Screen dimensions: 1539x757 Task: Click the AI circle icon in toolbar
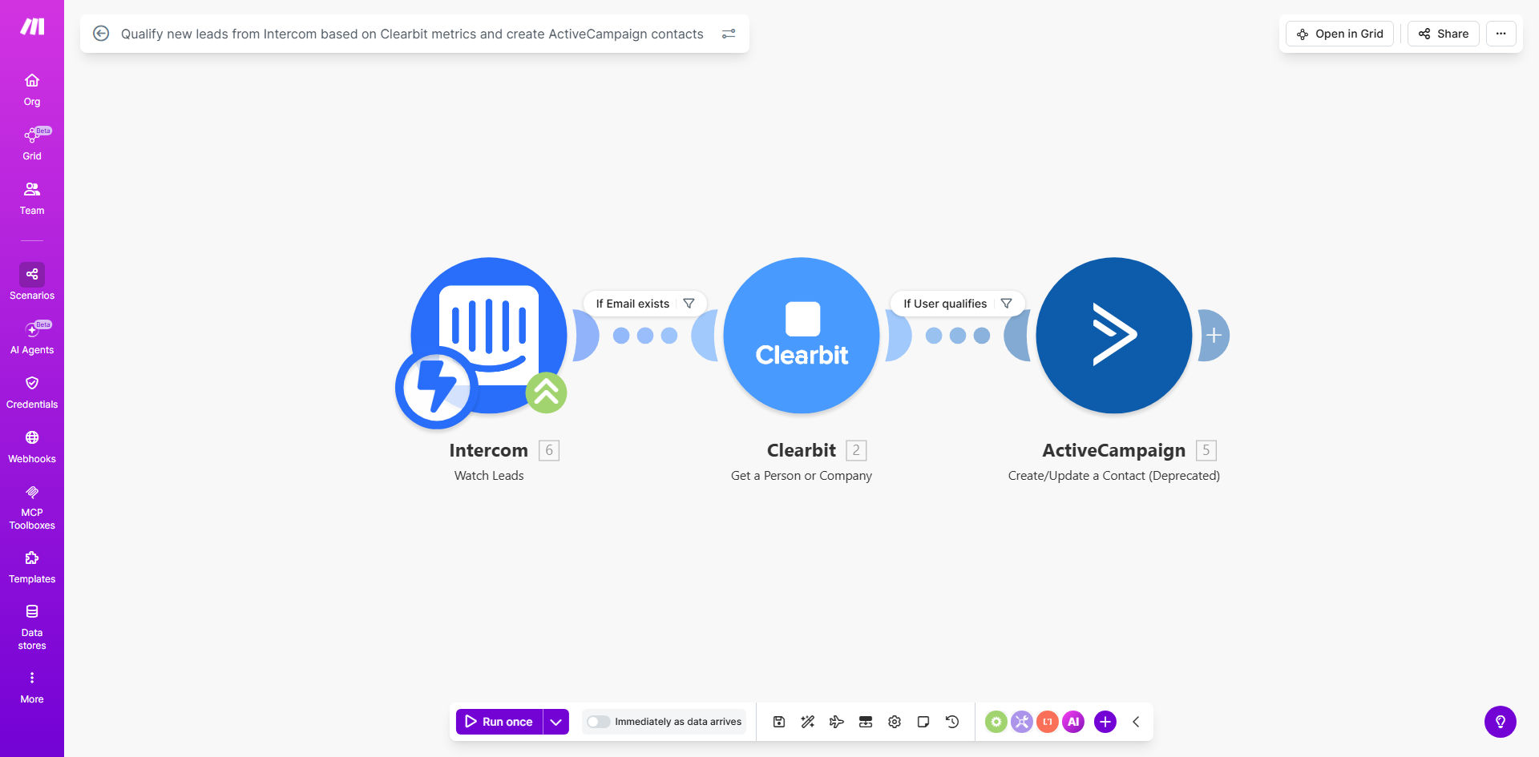[1073, 722]
